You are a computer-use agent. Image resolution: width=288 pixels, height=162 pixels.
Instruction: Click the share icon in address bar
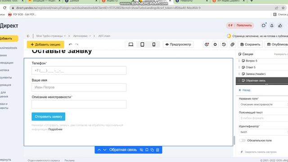(276, 8)
